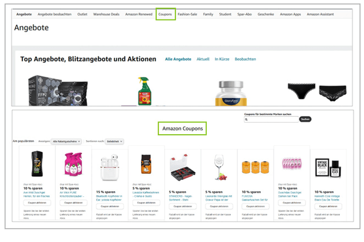The image size is (364, 242).
Task: Activate the coupon for Leonardo Weinglas
Action: (x=219, y=206)
